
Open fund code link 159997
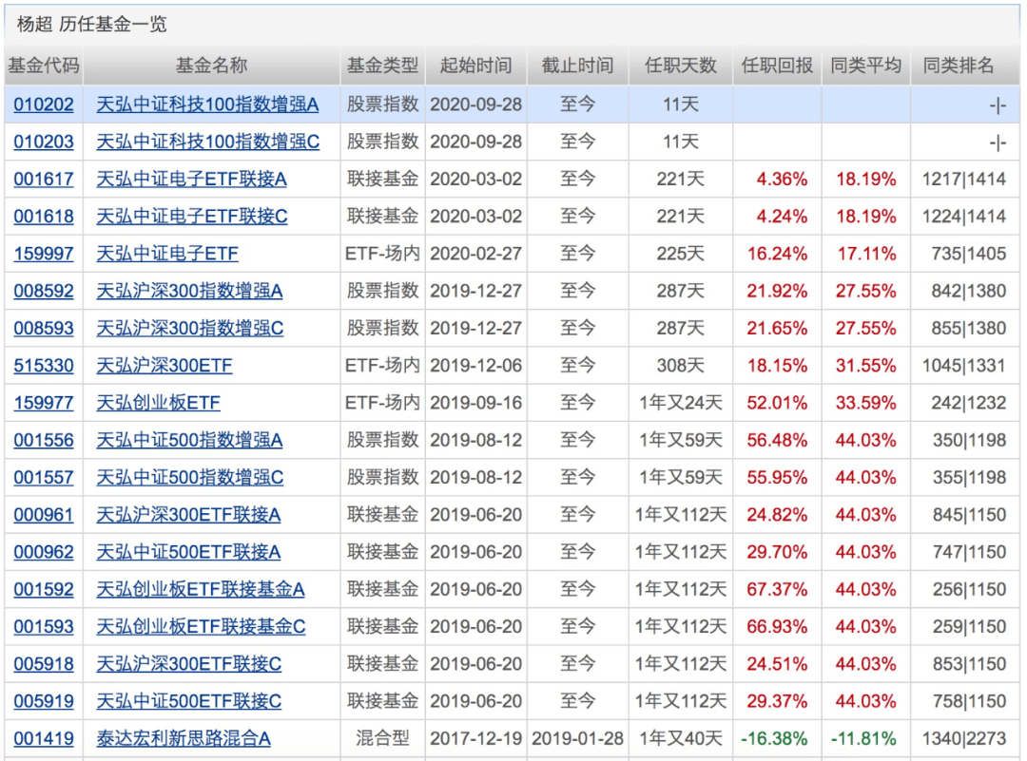pos(43,254)
